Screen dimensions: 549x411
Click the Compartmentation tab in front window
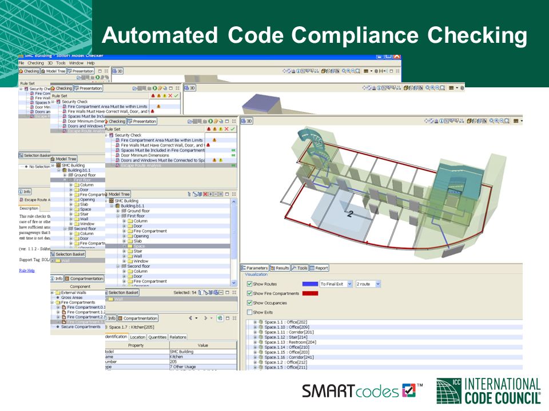pos(138,319)
